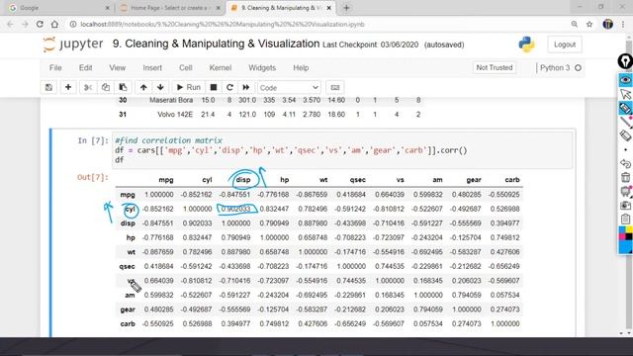Copy selected cells icon
633x356 pixels.
(106, 88)
